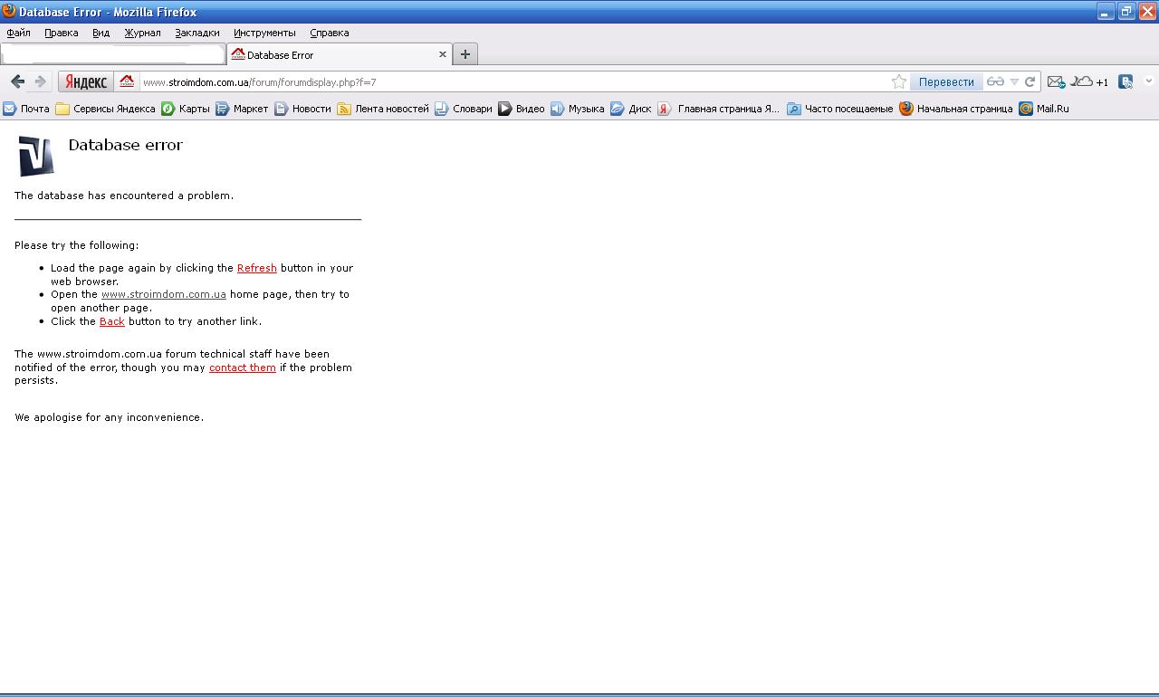Open the Карты bookmark
The height and width of the screenshot is (697, 1159).
click(186, 109)
